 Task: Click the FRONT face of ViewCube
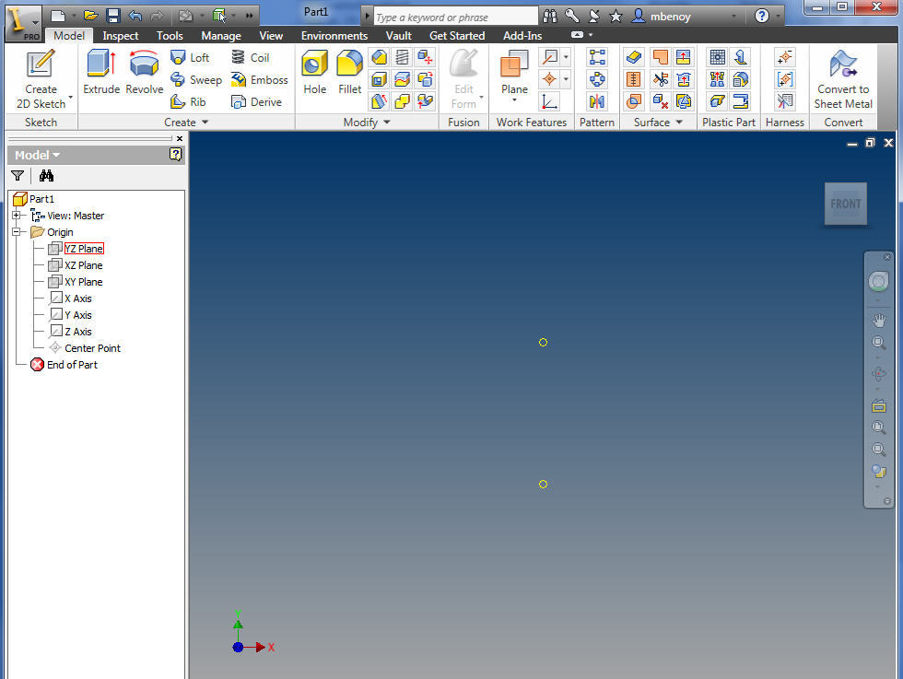845,205
